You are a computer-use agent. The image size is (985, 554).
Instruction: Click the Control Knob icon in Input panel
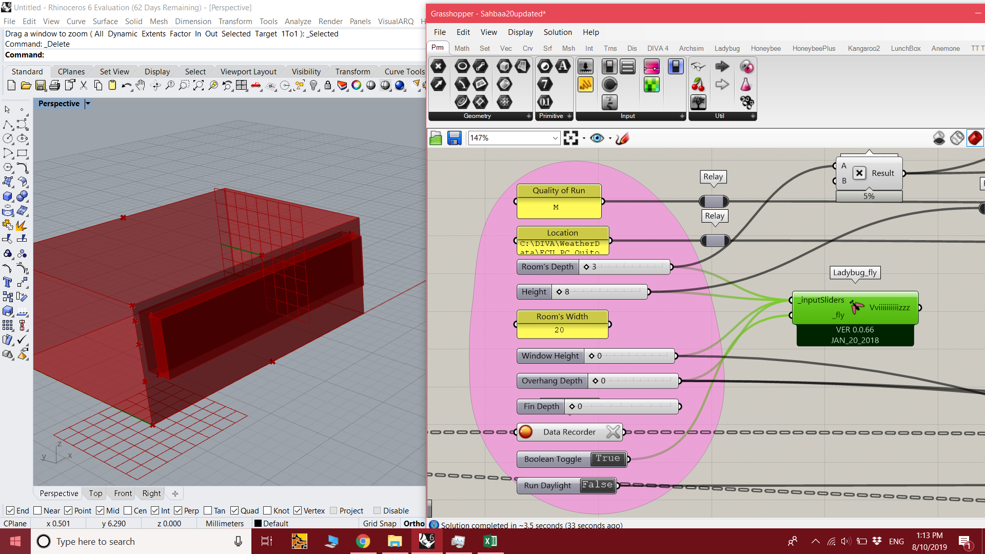(x=609, y=85)
